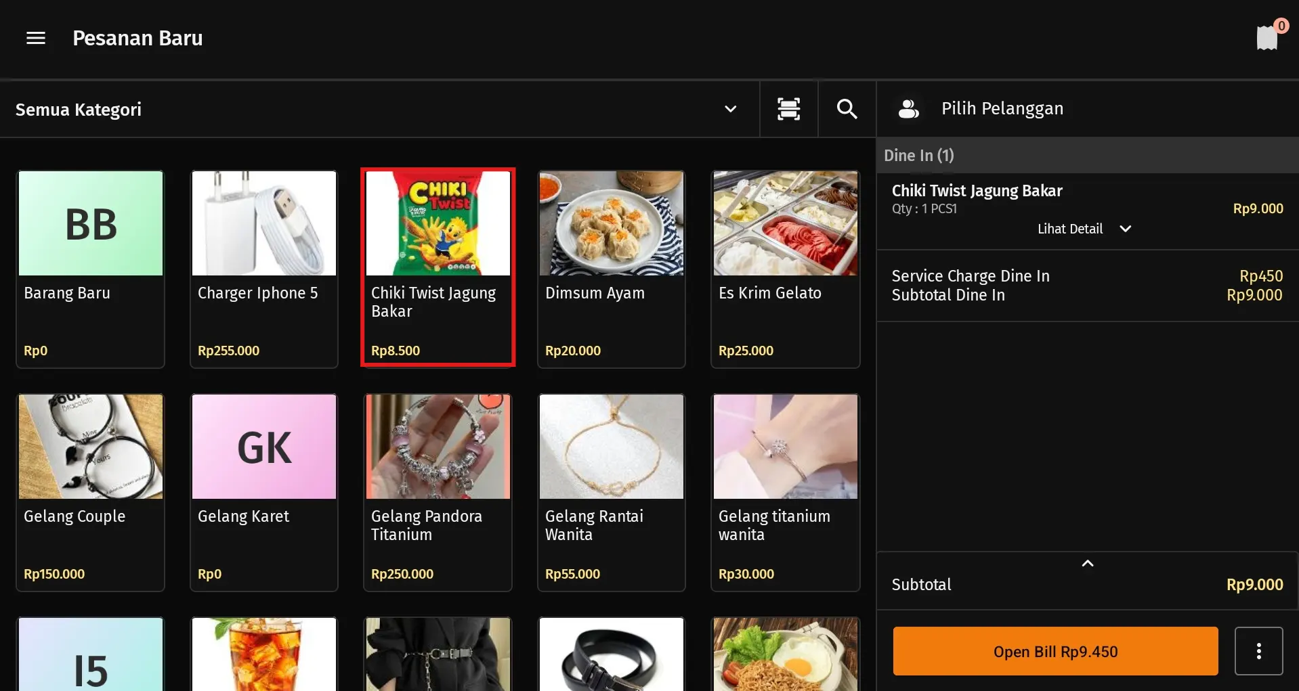Select the Es Krim Gelato product
Image resolution: width=1299 pixels, height=691 pixels.
click(785, 269)
